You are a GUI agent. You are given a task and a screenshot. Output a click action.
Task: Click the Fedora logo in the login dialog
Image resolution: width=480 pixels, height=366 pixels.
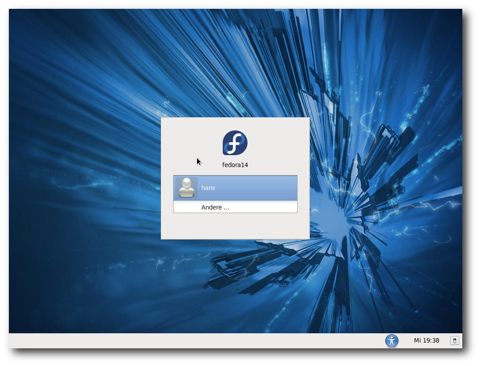(x=235, y=143)
